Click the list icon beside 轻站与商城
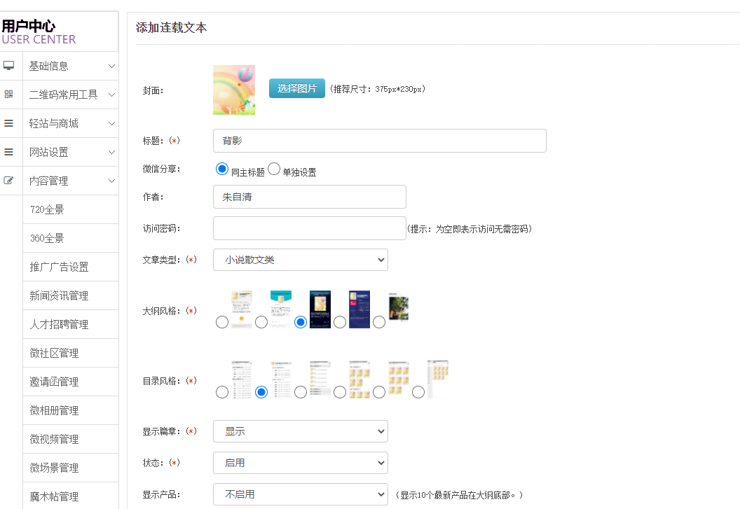This screenshot has height=509, width=740. coord(9,123)
